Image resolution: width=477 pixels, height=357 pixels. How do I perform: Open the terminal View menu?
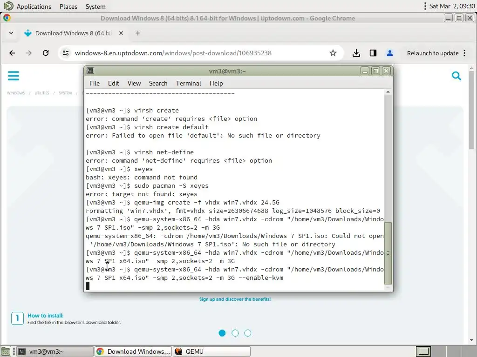pos(134,84)
